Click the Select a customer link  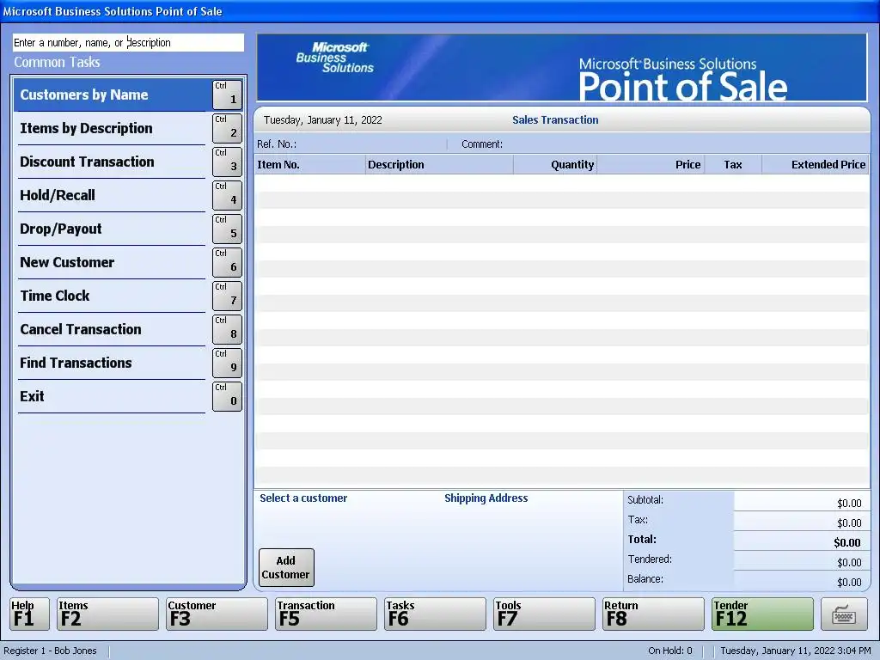click(x=303, y=498)
